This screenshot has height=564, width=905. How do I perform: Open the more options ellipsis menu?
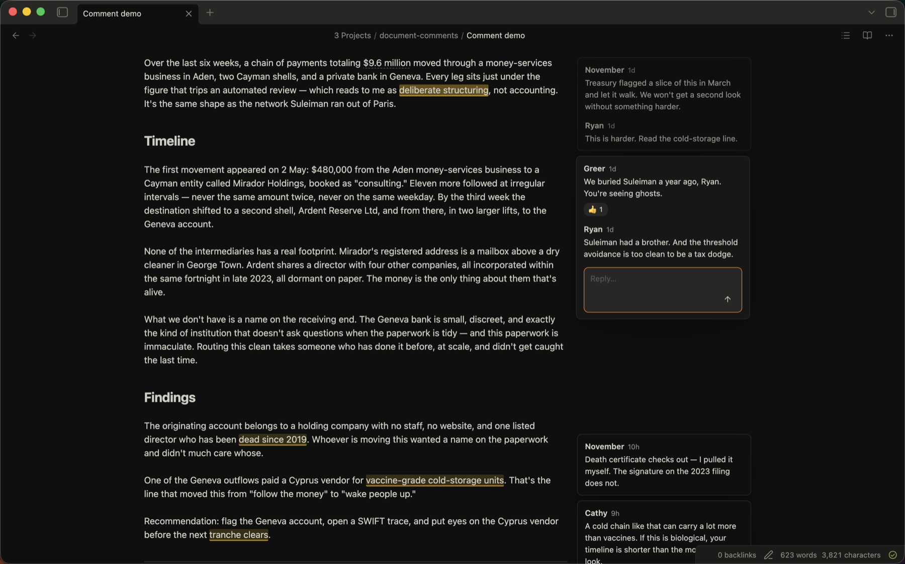889,35
